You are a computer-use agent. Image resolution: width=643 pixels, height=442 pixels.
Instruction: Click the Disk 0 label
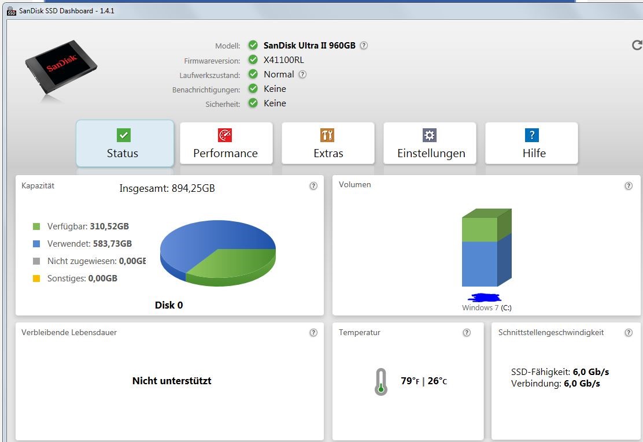coord(169,305)
